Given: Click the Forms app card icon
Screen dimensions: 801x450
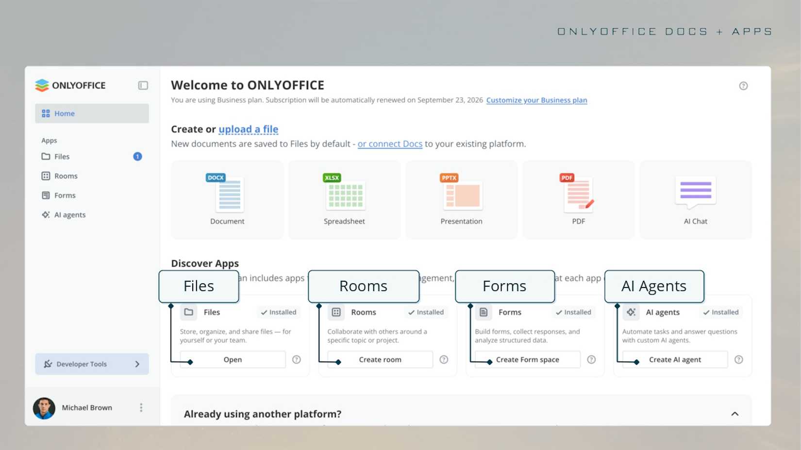Looking at the screenshot, I should (x=484, y=312).
